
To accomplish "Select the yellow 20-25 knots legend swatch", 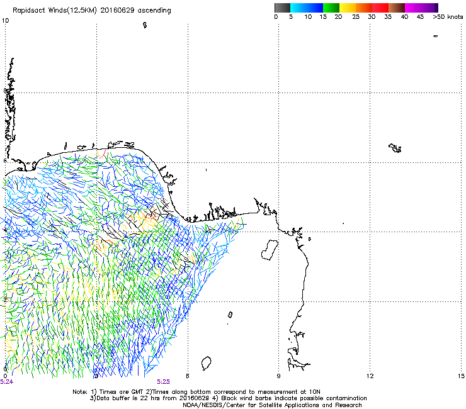I will 348,8.
